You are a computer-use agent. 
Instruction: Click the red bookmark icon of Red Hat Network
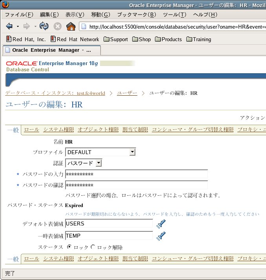coord(53,39)
